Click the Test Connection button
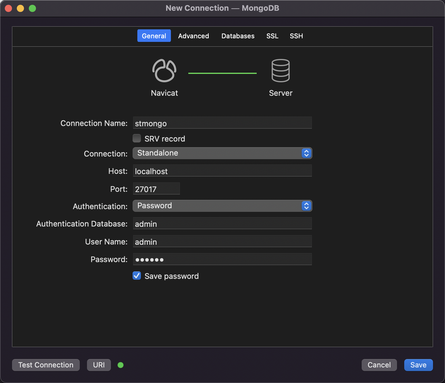Image resolution: width=445 pixels, height=383 pixels. [x=46, y=365]
